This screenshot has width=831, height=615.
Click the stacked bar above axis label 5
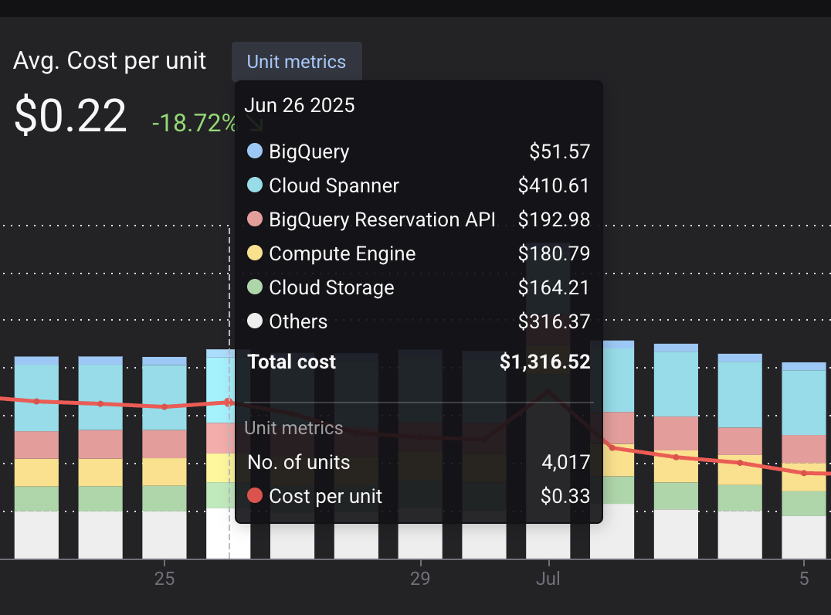[x=803, y=460]
